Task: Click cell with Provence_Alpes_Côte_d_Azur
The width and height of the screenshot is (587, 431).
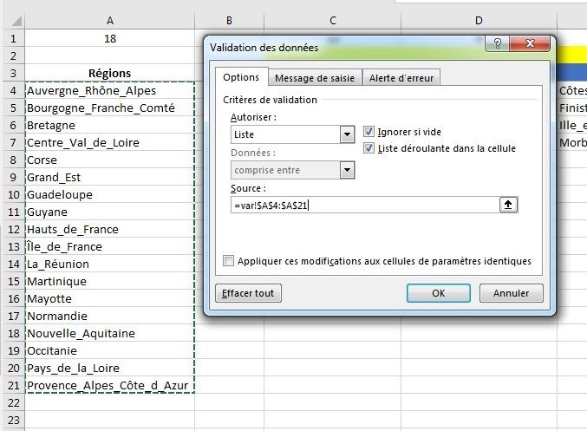Action: click(110, 385)
